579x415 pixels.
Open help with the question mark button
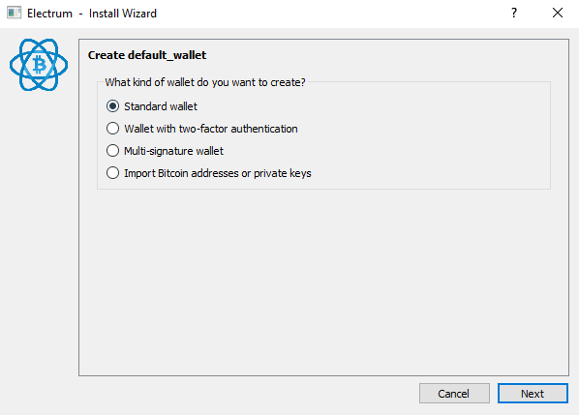pos(514,13)
